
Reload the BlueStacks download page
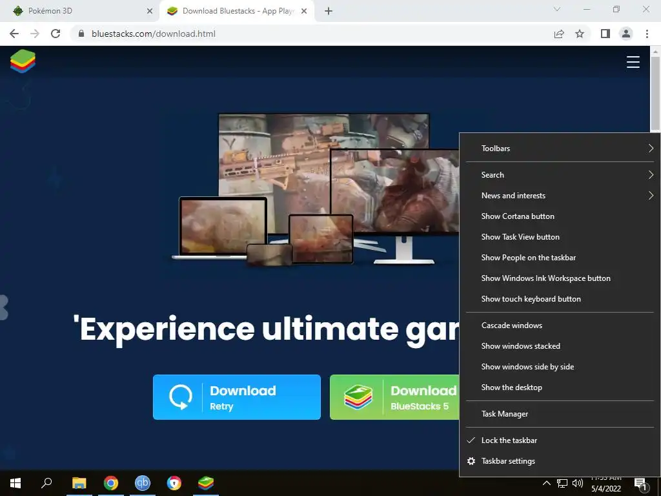click(56, 34)
